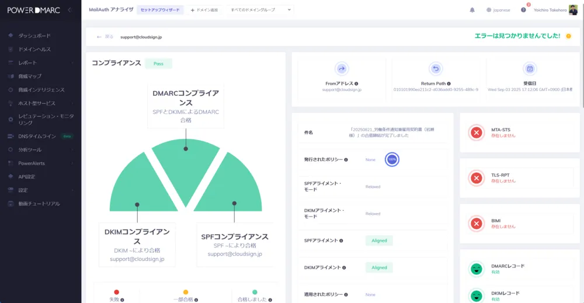Expand the レポート sidebar menu

point(41,63)
